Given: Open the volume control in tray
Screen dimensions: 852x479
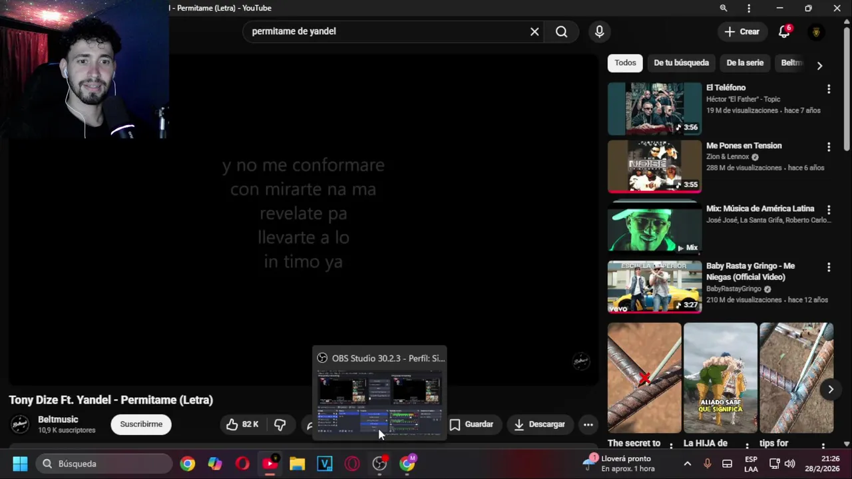Looking at the screenshot, I should 790,464.
